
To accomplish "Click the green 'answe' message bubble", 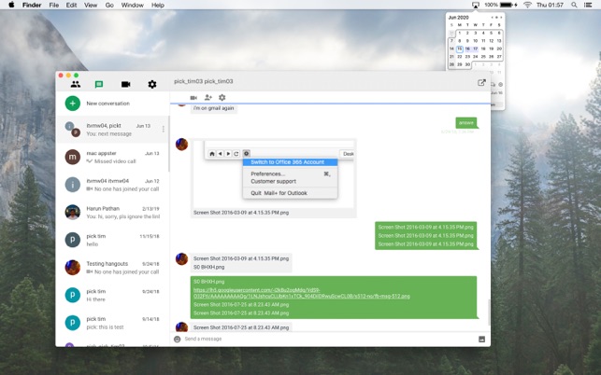I will [466, 122].
